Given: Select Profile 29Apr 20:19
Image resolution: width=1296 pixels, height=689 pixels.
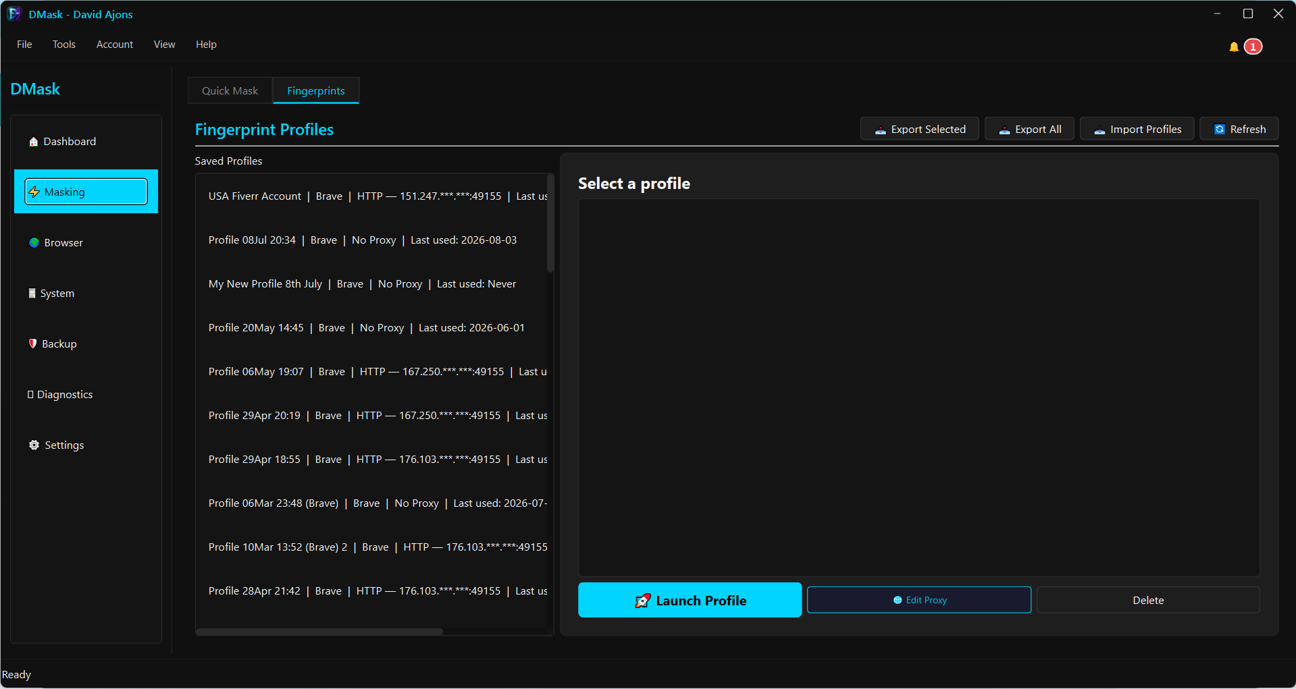Looking at the screenshot, I should tap(371, 416).
